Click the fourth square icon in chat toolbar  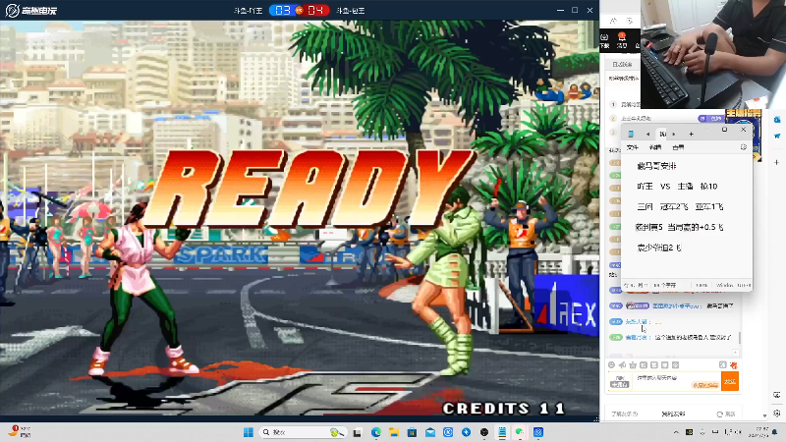pos(644,364)
